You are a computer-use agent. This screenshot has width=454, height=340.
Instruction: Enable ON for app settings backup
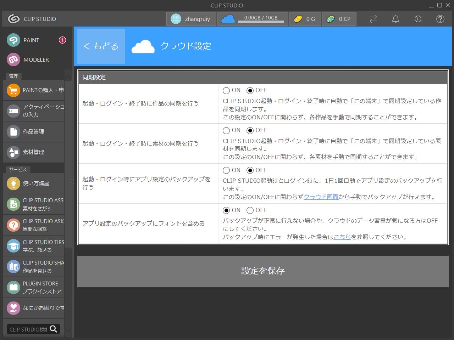226,170
